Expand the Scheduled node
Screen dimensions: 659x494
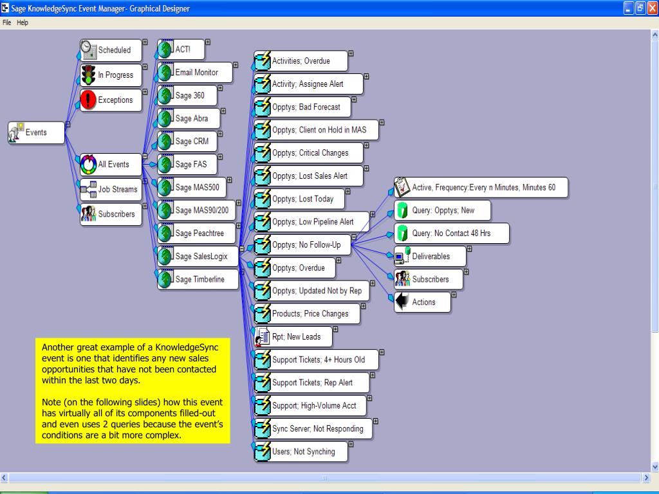click(145, 42)
